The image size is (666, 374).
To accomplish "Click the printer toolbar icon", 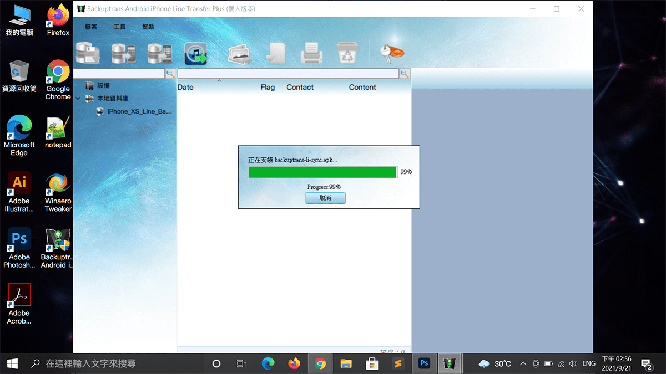I will click(x=311, y=53).
